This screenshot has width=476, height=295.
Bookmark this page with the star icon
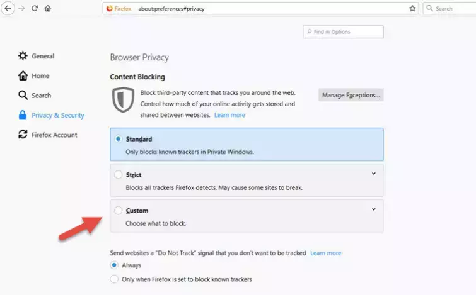click(x=412, y=9)
